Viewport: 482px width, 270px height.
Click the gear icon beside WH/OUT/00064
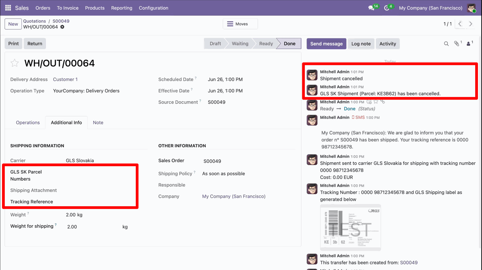(62, 27)
